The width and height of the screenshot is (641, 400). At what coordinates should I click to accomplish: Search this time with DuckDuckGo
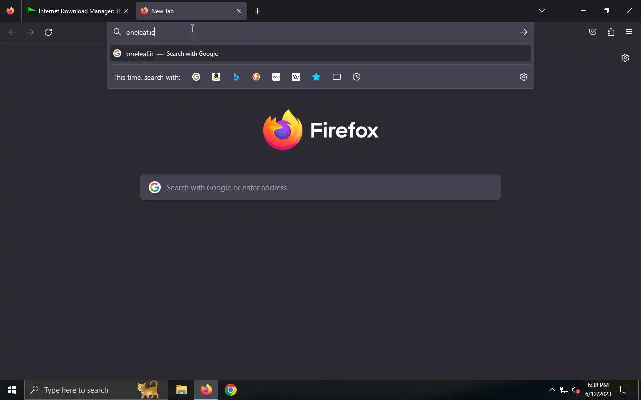(256, 77)
